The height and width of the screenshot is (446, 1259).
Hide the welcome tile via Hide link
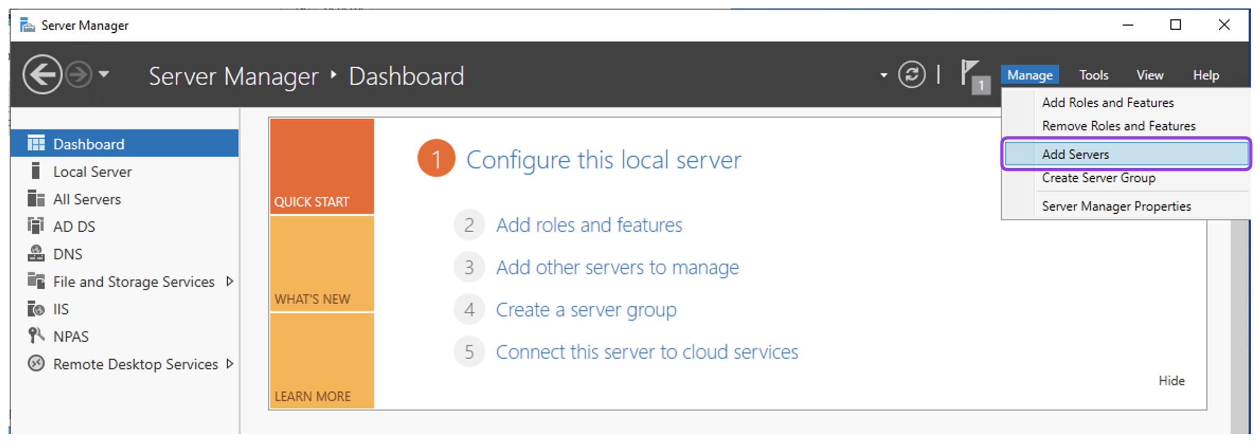point(1171,381)
